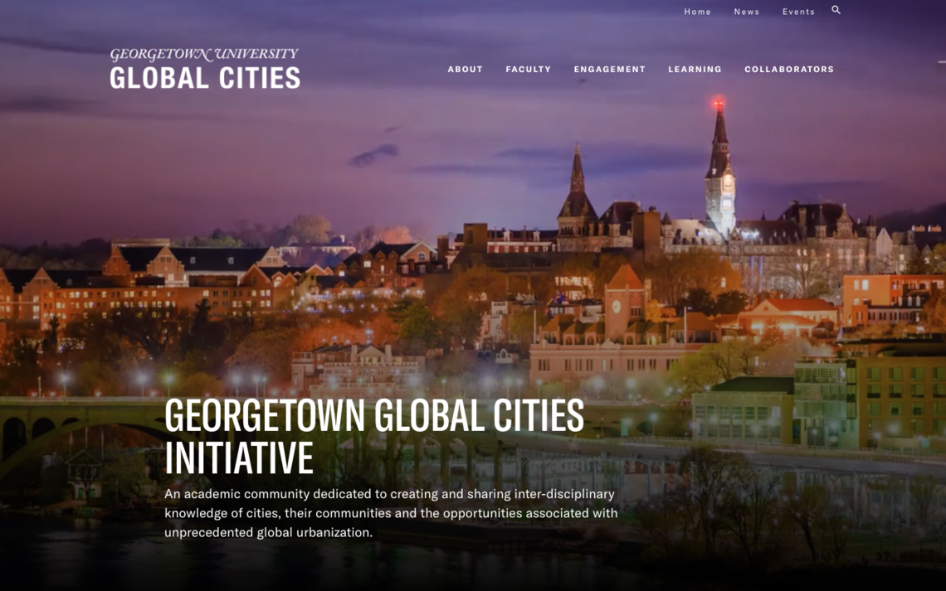Screen dimensions: 946x591
Task: Click the initiative description paragraph
Action: click(x=390, y=512)
